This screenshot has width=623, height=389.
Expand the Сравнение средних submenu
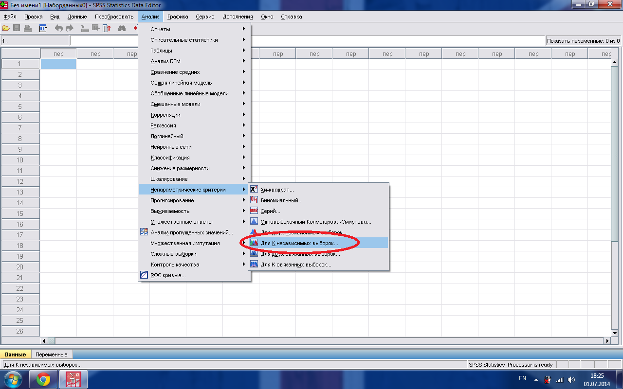(x=195, y=72)
